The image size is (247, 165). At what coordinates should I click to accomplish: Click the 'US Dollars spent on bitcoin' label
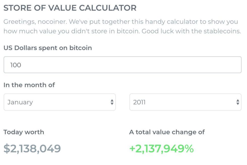click(48, 48)
